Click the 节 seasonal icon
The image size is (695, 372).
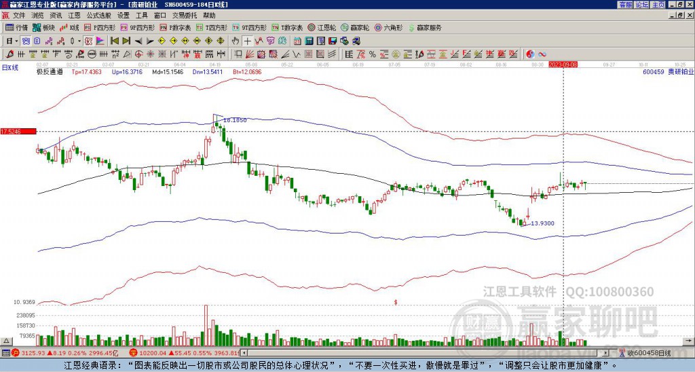pyautogui.click(x=270, y=41)
